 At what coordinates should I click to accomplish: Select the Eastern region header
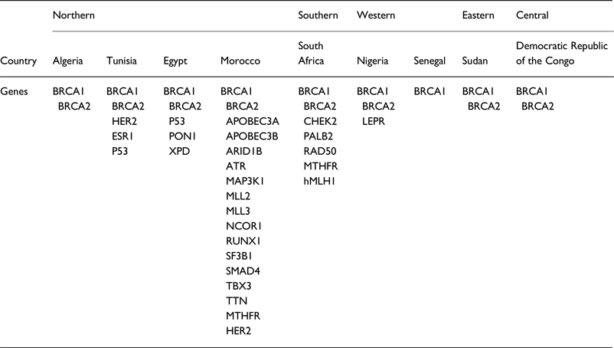478,15
